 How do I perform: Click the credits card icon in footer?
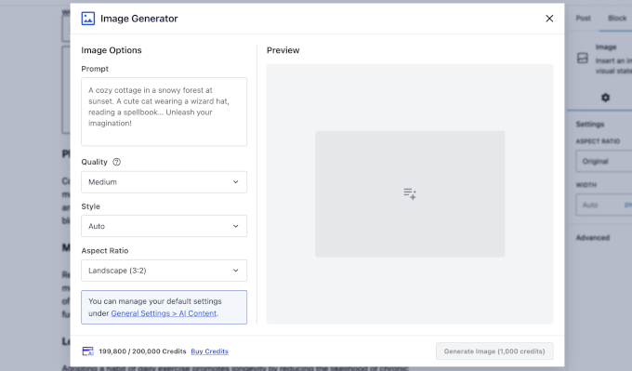pyautogui.click(x=88, y=351)
